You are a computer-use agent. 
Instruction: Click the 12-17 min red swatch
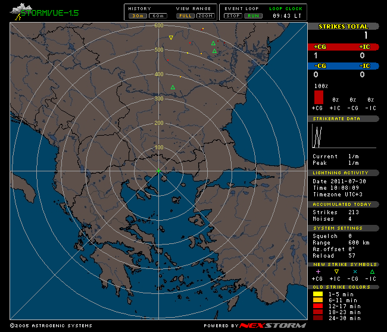pos(318,306)
